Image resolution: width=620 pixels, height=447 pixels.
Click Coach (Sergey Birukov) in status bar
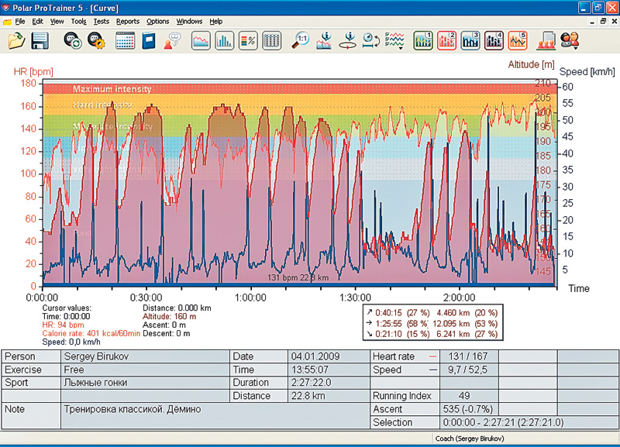point(470,438)
